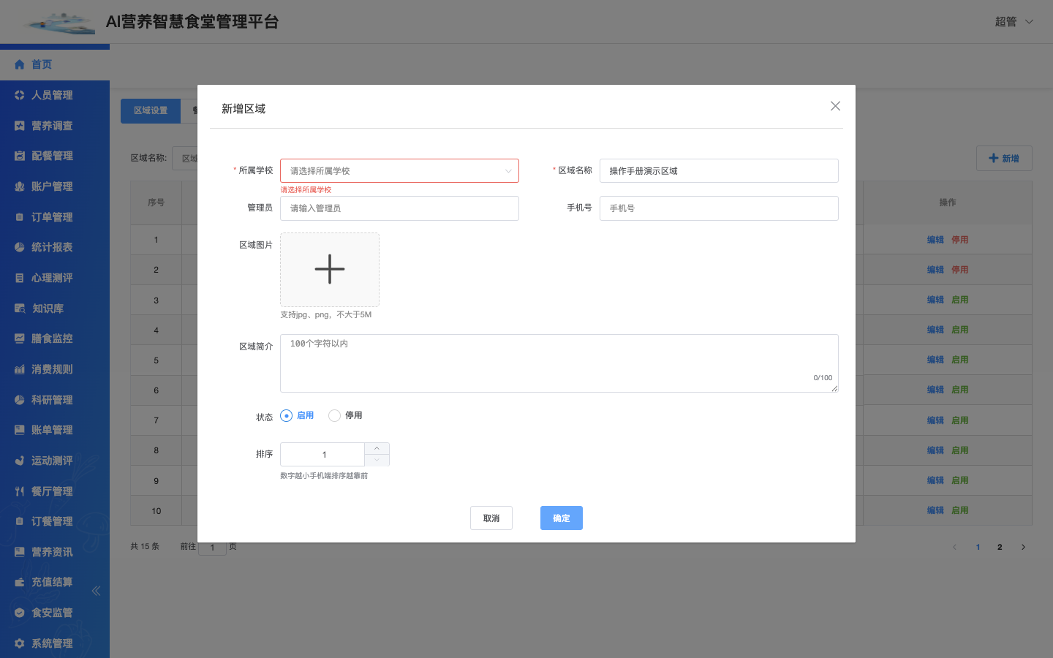The image size is (1053, 658).
Task: Click the 统计报表 sidebar icon
Action: coord(20,247)
